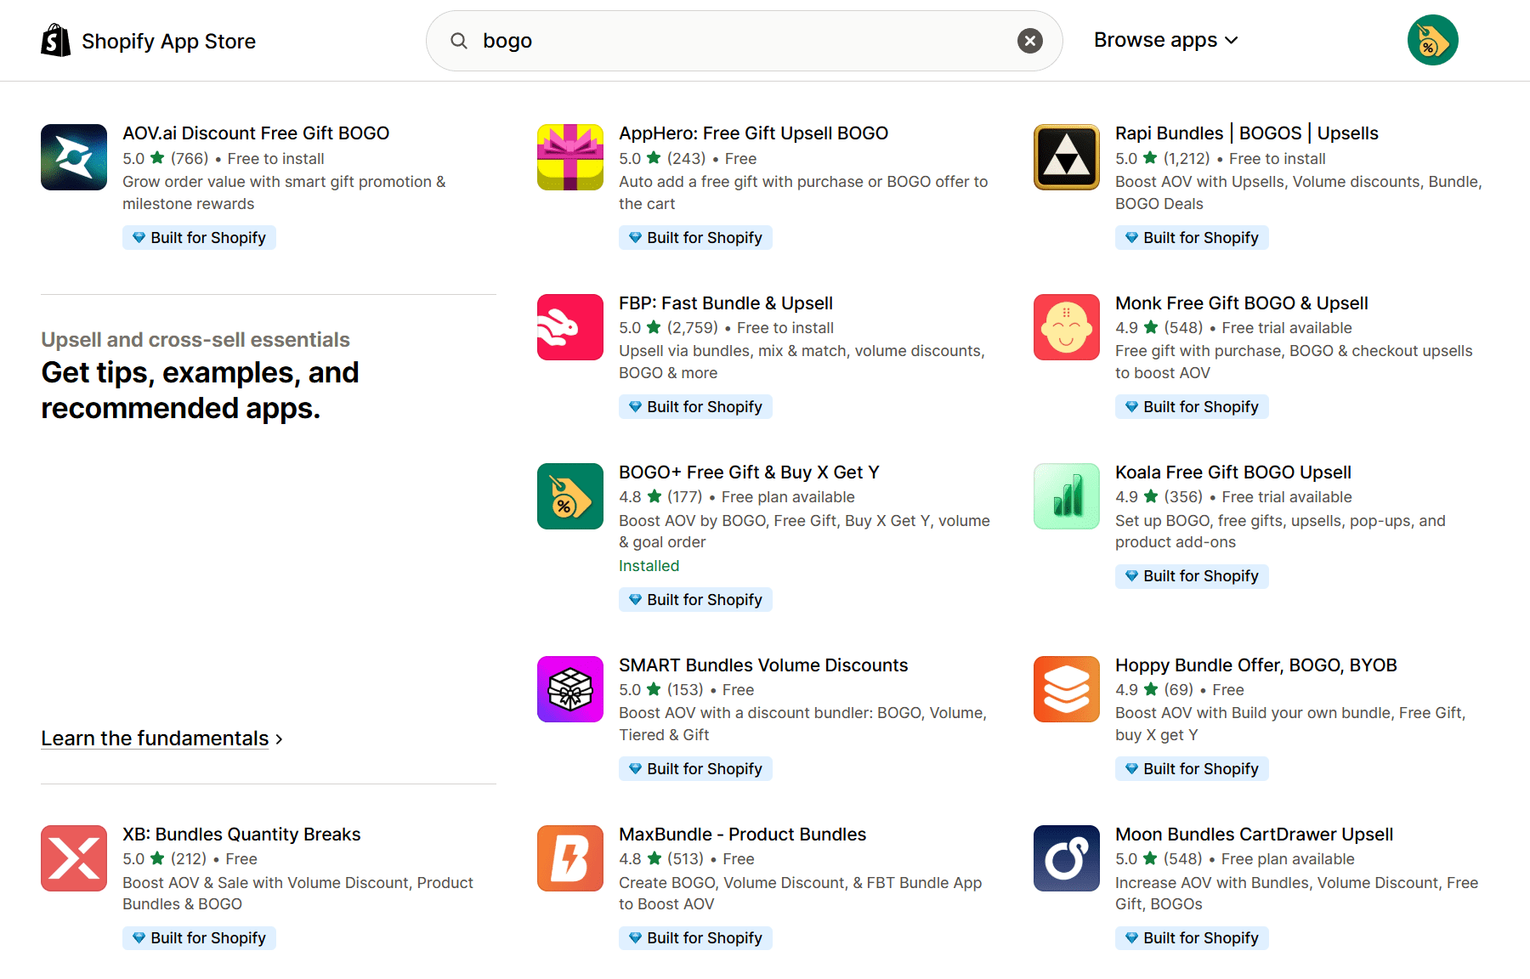This screenshot has width=1530, height=979.
Task: Click the Monk app face icon
Action: point(1067,327)
